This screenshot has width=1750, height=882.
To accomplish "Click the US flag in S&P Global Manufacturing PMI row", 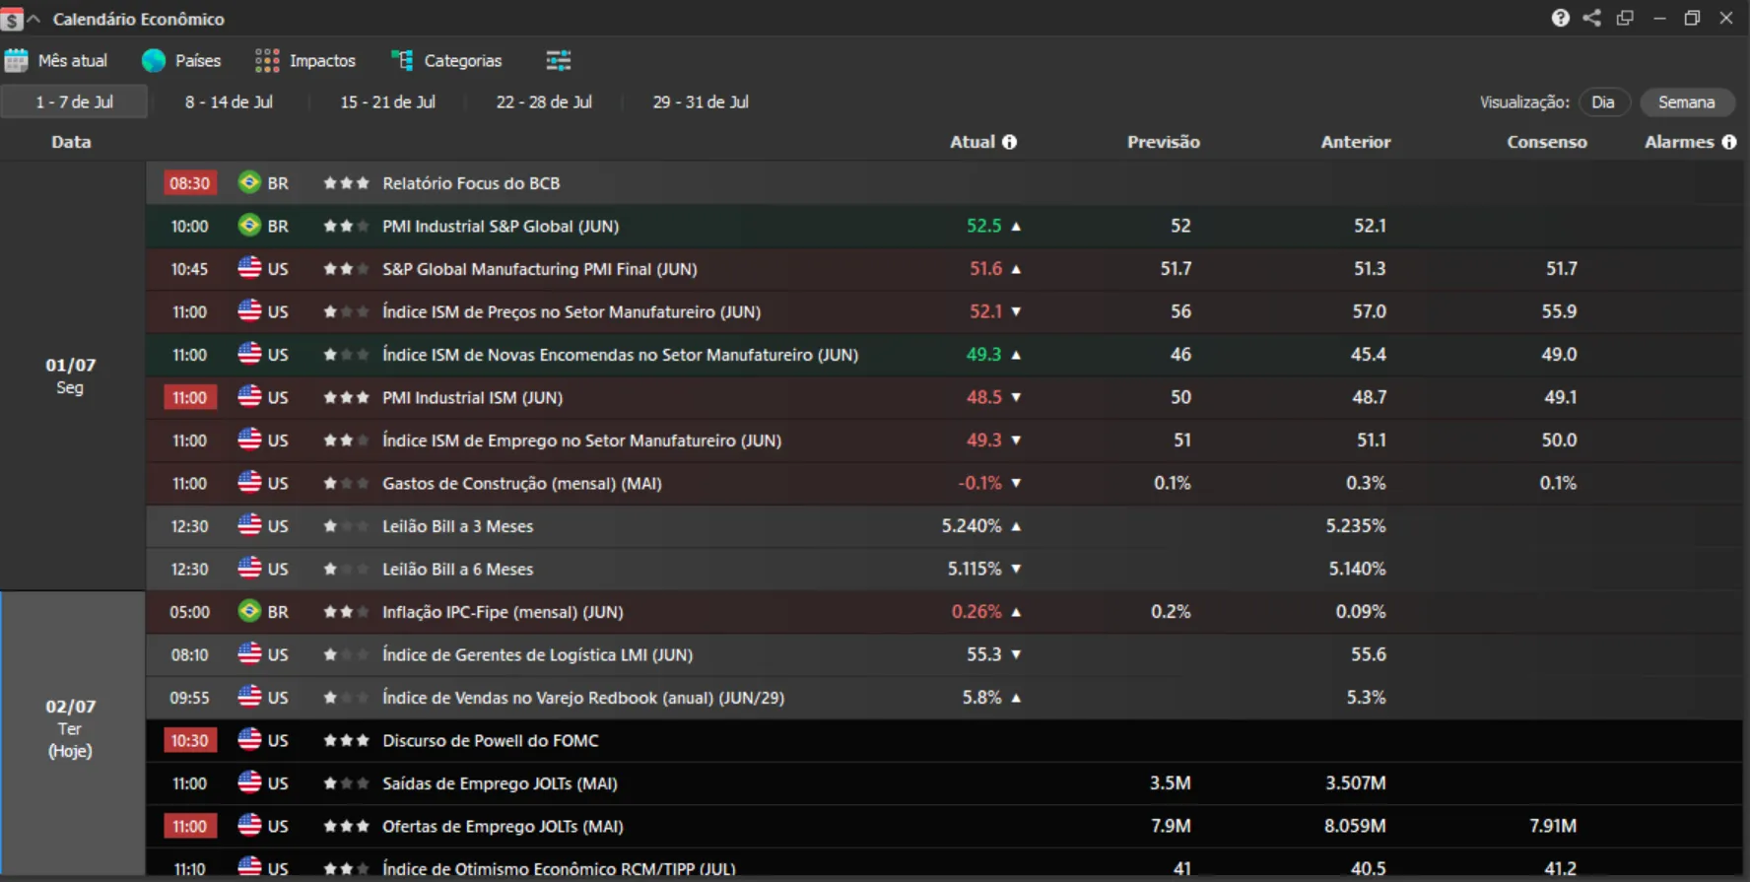I will (x=249, y=268).
